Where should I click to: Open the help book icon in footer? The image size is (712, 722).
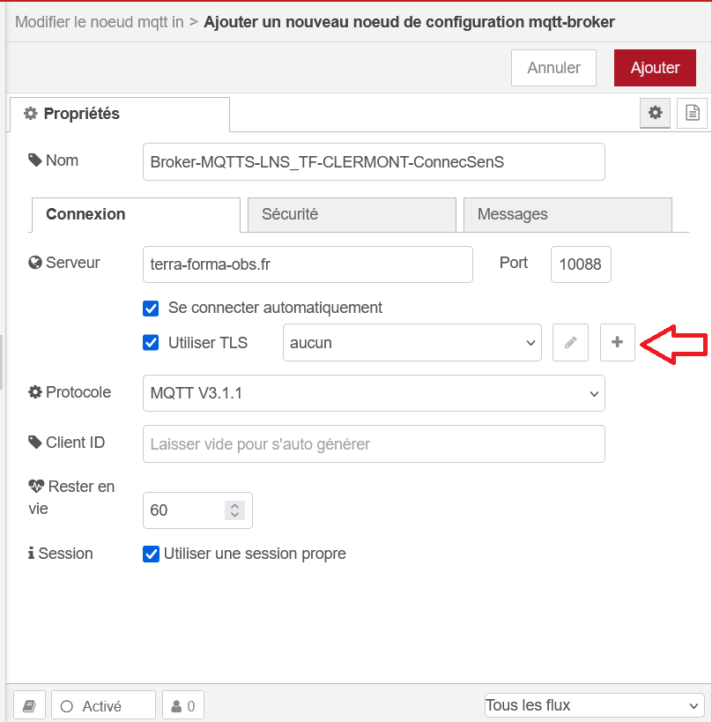(x=29, y=705)
